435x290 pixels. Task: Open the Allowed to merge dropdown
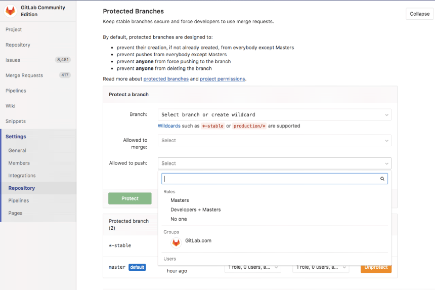coord(274,140)
